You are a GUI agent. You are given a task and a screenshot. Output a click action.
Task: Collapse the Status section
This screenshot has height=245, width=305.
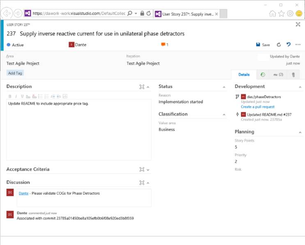224,87
